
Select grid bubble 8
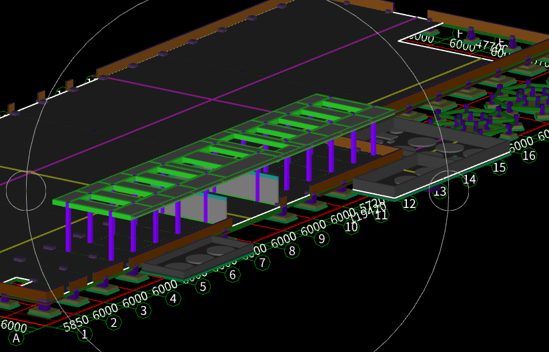click(x=292, y=251)
